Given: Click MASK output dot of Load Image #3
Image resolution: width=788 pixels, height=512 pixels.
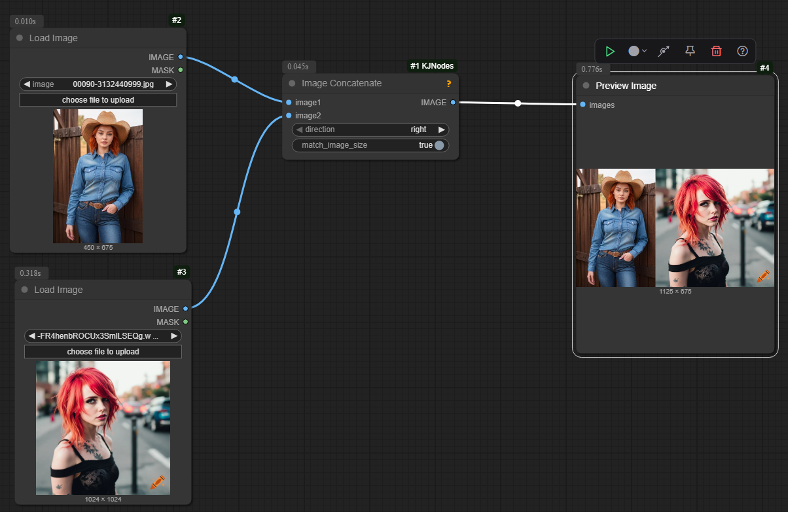Looking at the screenshot, I should 185,322.
